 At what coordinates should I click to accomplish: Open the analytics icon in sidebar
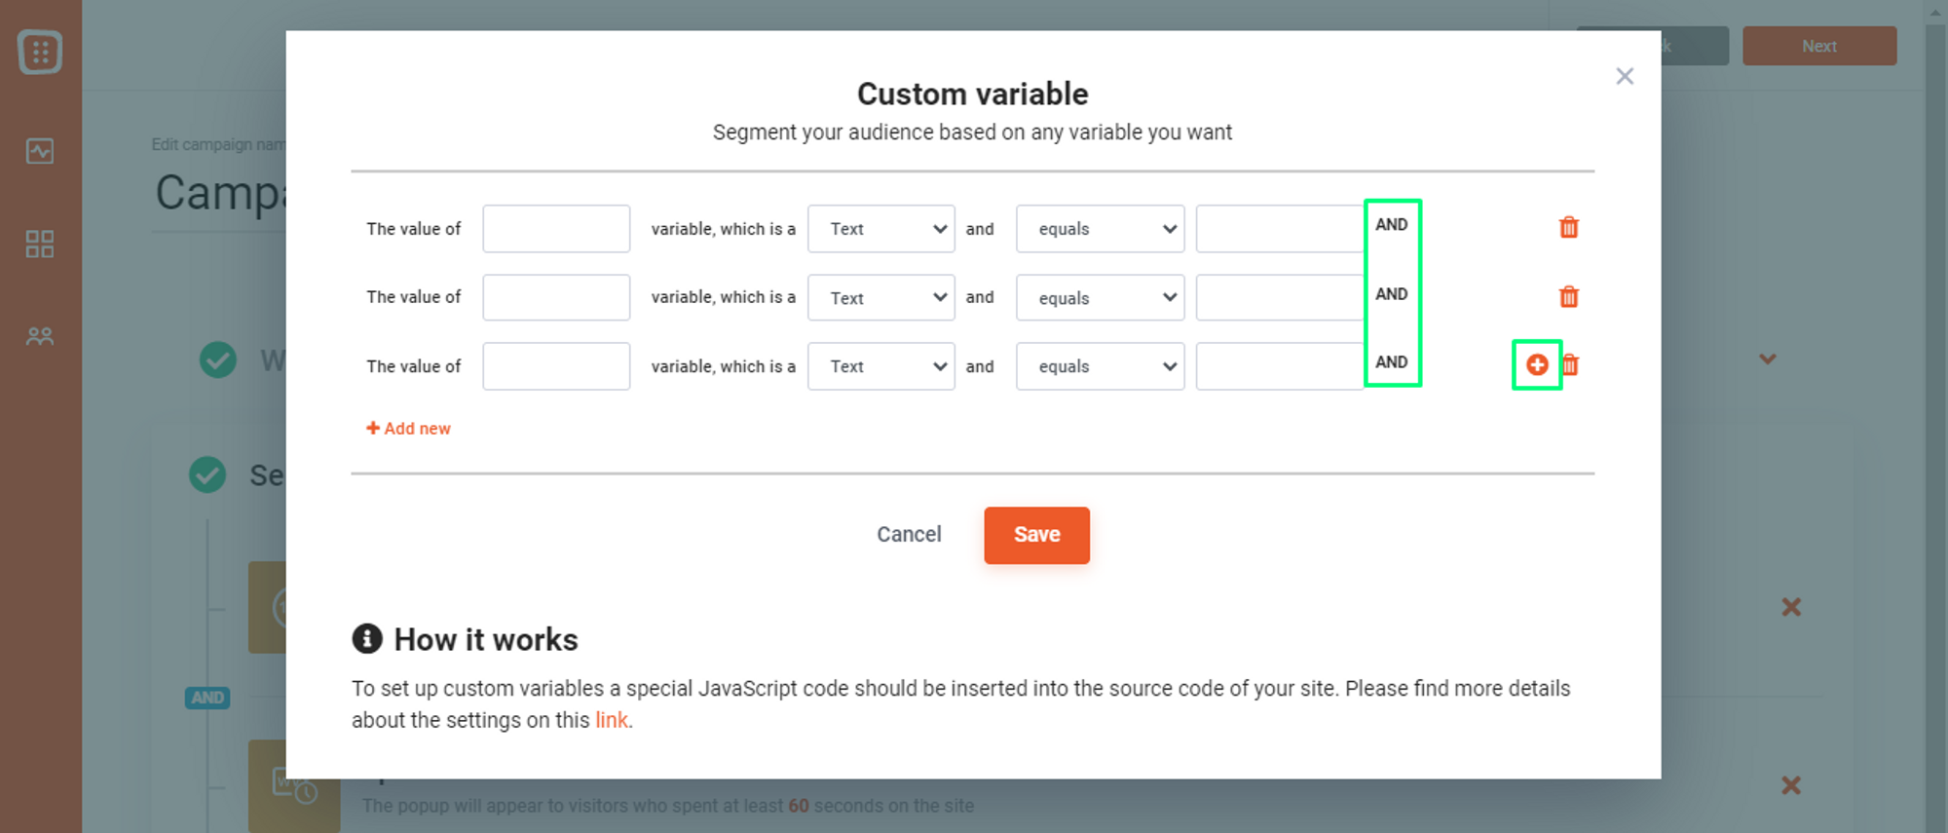pyautogui.click(x=40, y=151)
